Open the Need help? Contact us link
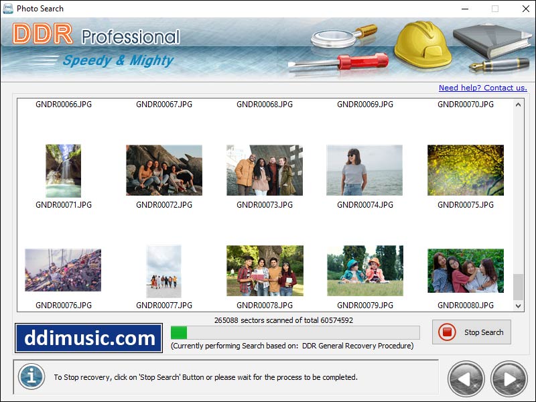 click(482, 88)
